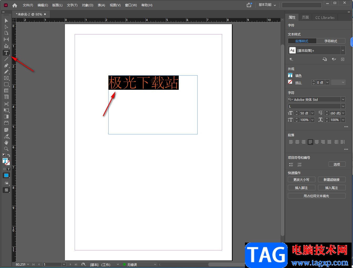Screen dimensions: 353x268
Task: Select the Vertical Grid tool
Action: click(x=6, y=97)
